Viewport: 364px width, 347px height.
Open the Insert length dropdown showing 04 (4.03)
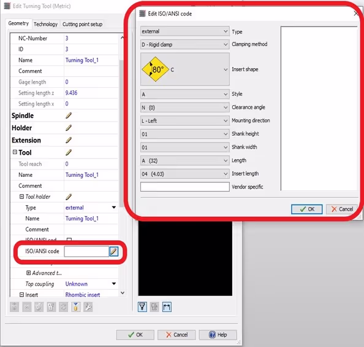tap(185, 174)
